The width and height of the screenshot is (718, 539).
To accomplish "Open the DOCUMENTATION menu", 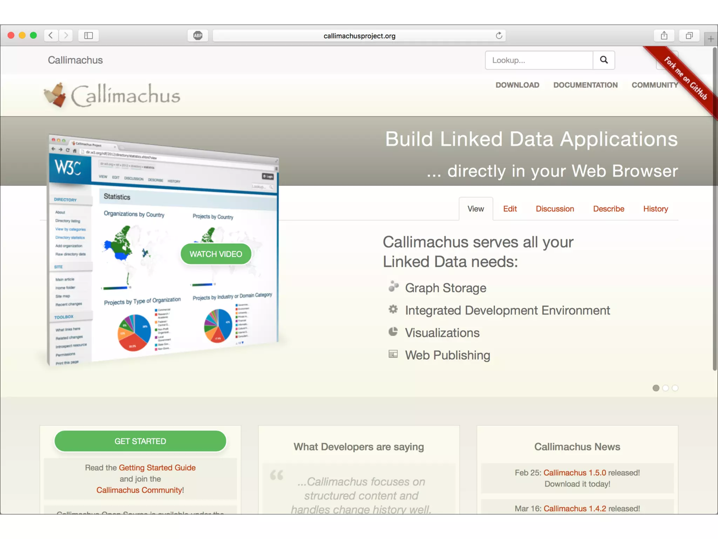I will tap(585, 85).
